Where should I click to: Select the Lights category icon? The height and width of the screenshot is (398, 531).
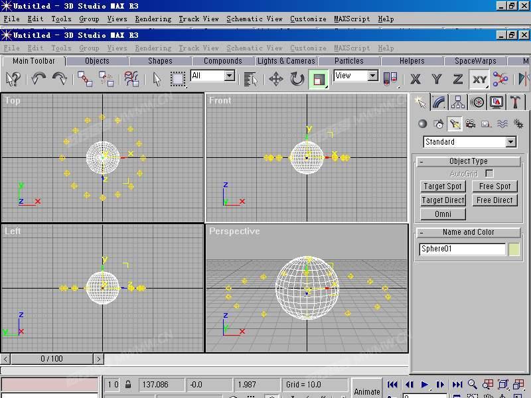point(455,124)
